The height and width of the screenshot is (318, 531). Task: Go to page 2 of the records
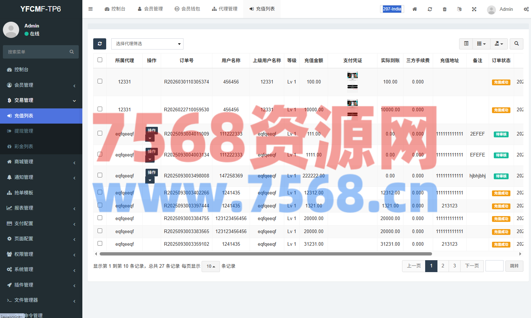pos(443,266)
